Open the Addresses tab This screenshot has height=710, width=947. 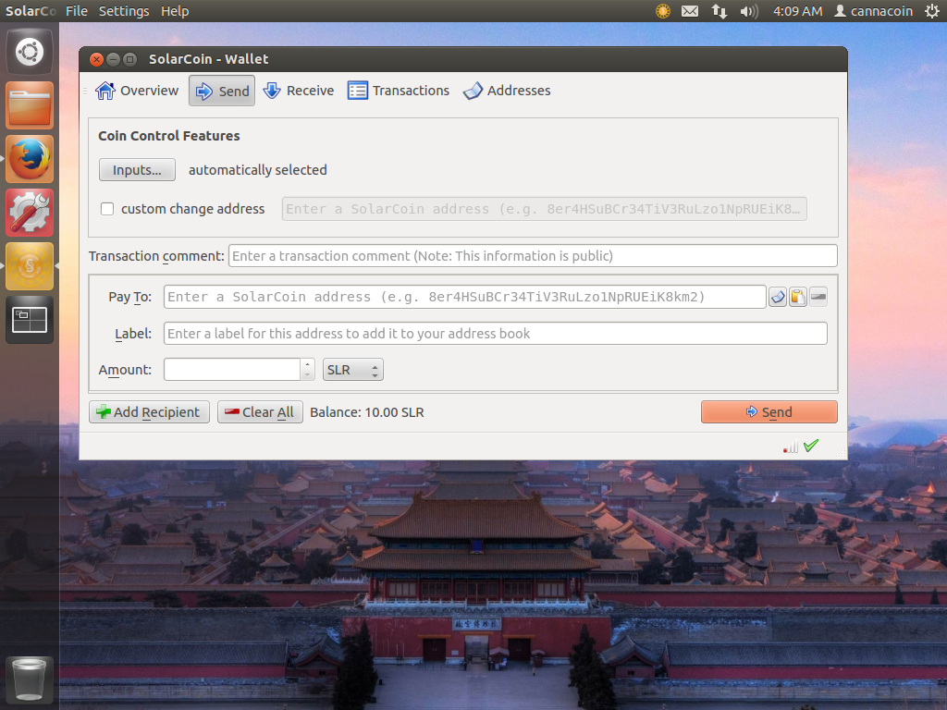coord(507,91)
